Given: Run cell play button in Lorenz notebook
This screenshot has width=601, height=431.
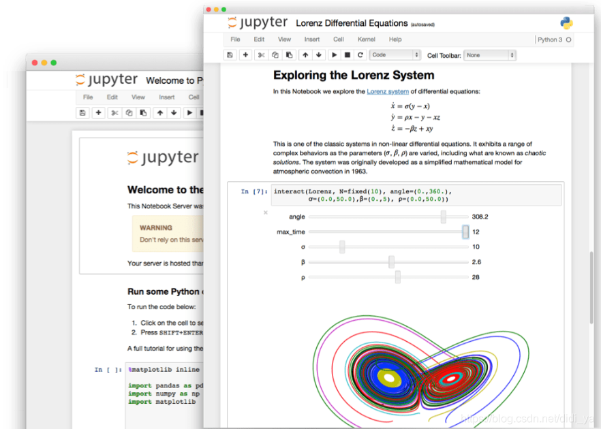Looking at the screenshot, I should click(334, 54).
